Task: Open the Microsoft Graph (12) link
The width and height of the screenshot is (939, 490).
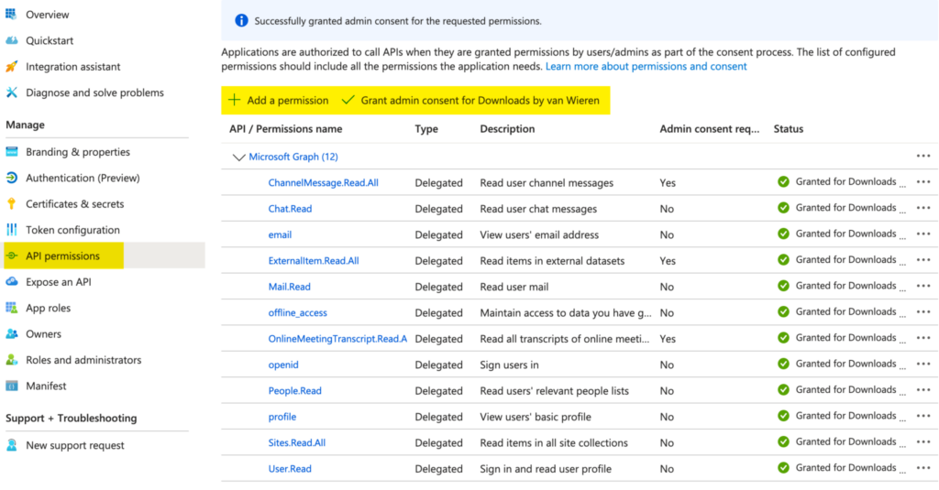Action: (x=293, y=157)
